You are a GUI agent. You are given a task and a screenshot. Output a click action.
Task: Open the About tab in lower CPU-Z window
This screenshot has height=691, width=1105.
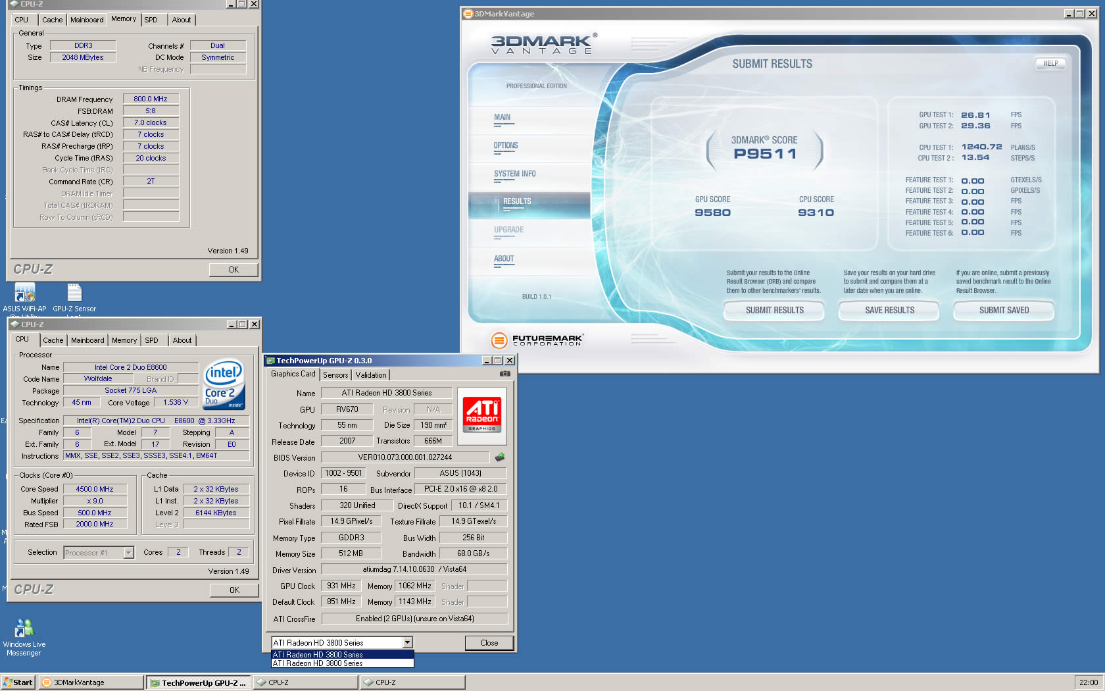[x=182, y=340]
